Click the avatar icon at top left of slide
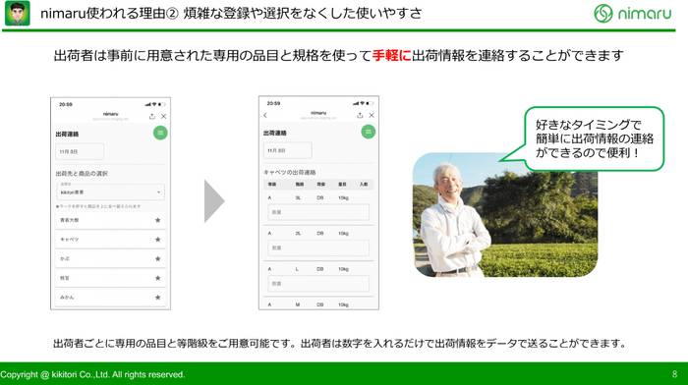The width and height of the screenshot is (688, 385). click(17, 13)
